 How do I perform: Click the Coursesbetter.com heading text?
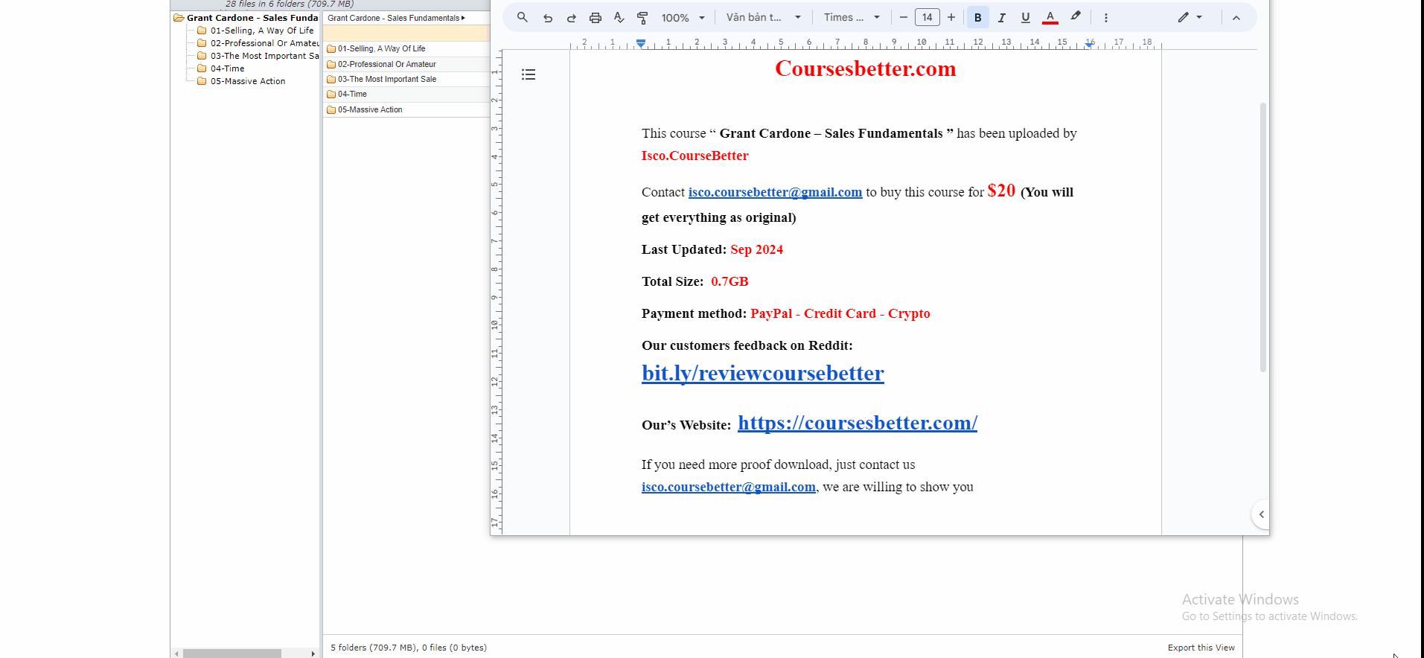[866, 68]
